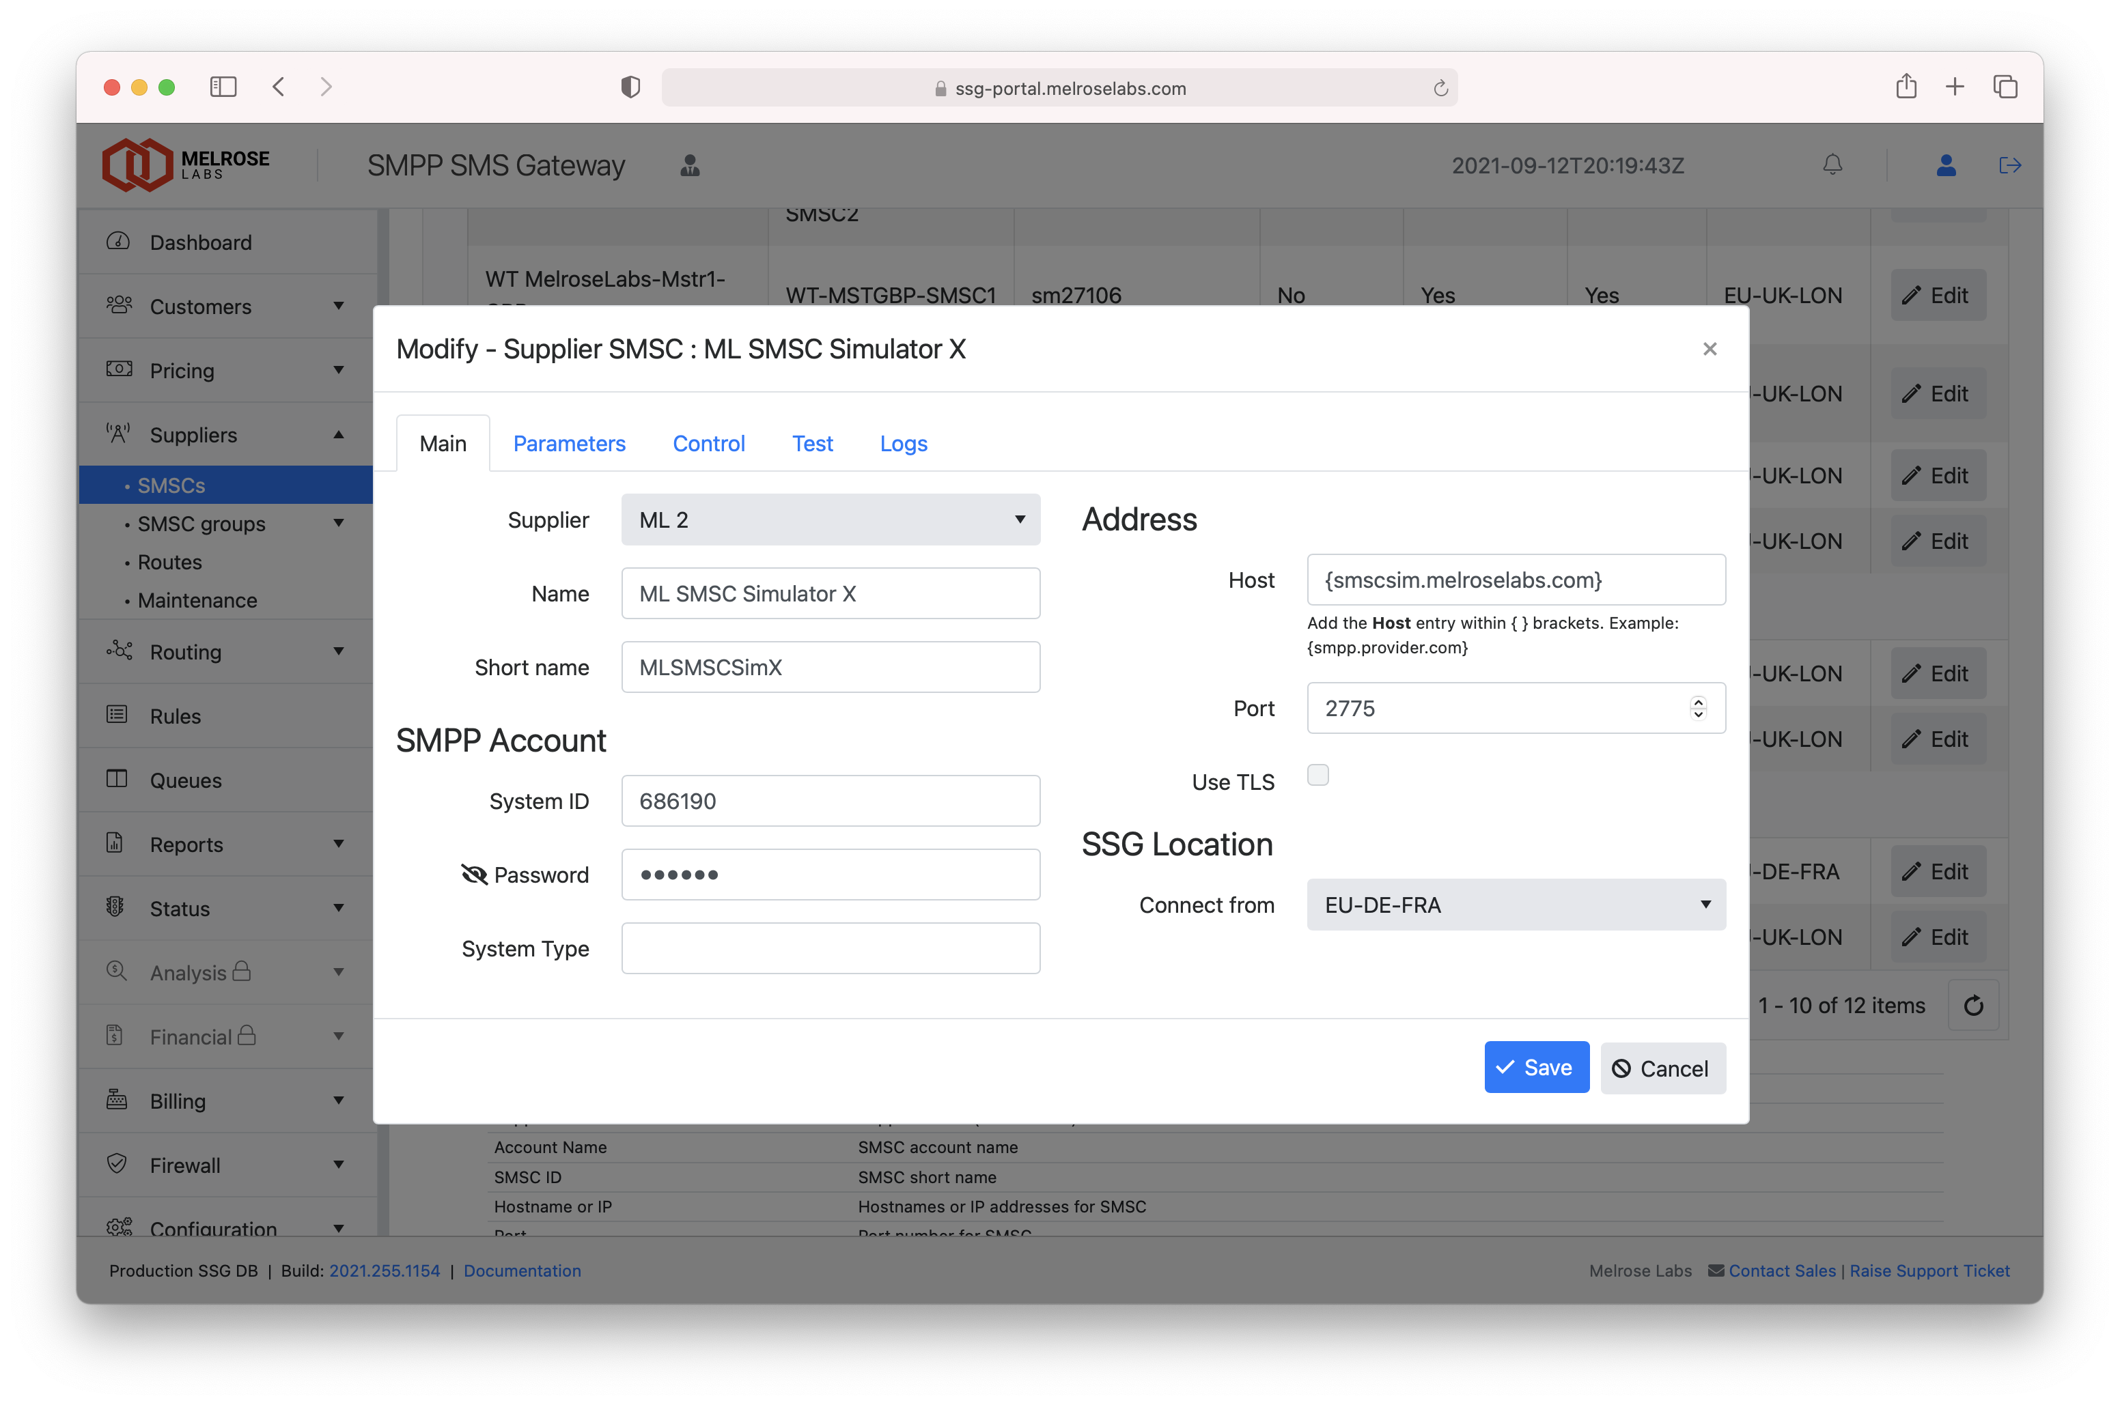Viewport: 2120px width, 1405px height.
Task: Click the reload page icon
Action: pos(1440,88)
